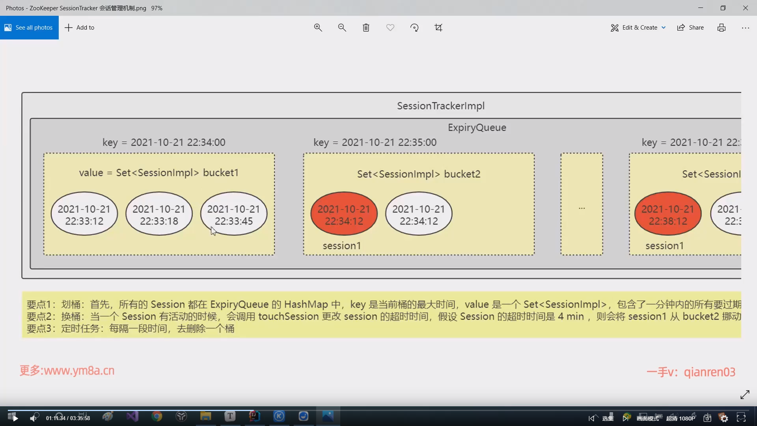The image size is (757, 426).
Task: Enter full screen with the diagonal arrow icon
Action: (744, 394)
